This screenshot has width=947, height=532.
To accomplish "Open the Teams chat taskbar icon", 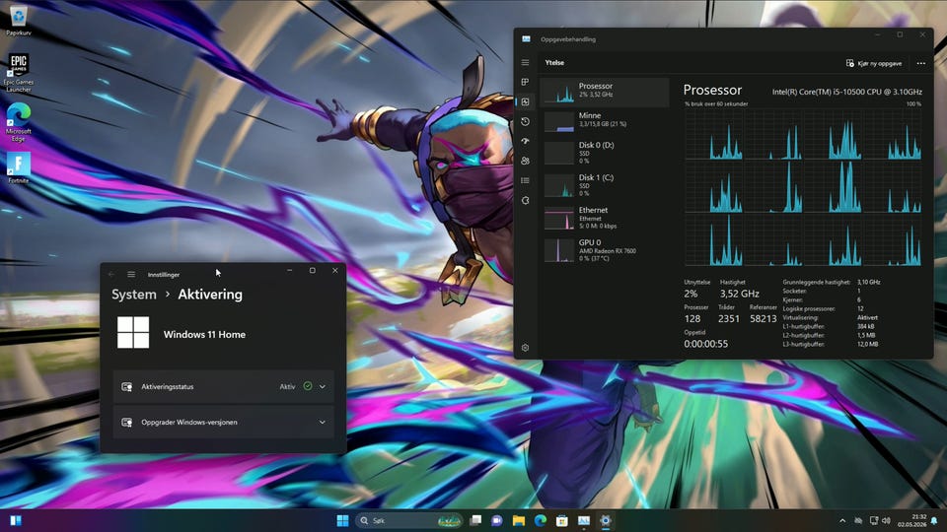I will (497, 520).
